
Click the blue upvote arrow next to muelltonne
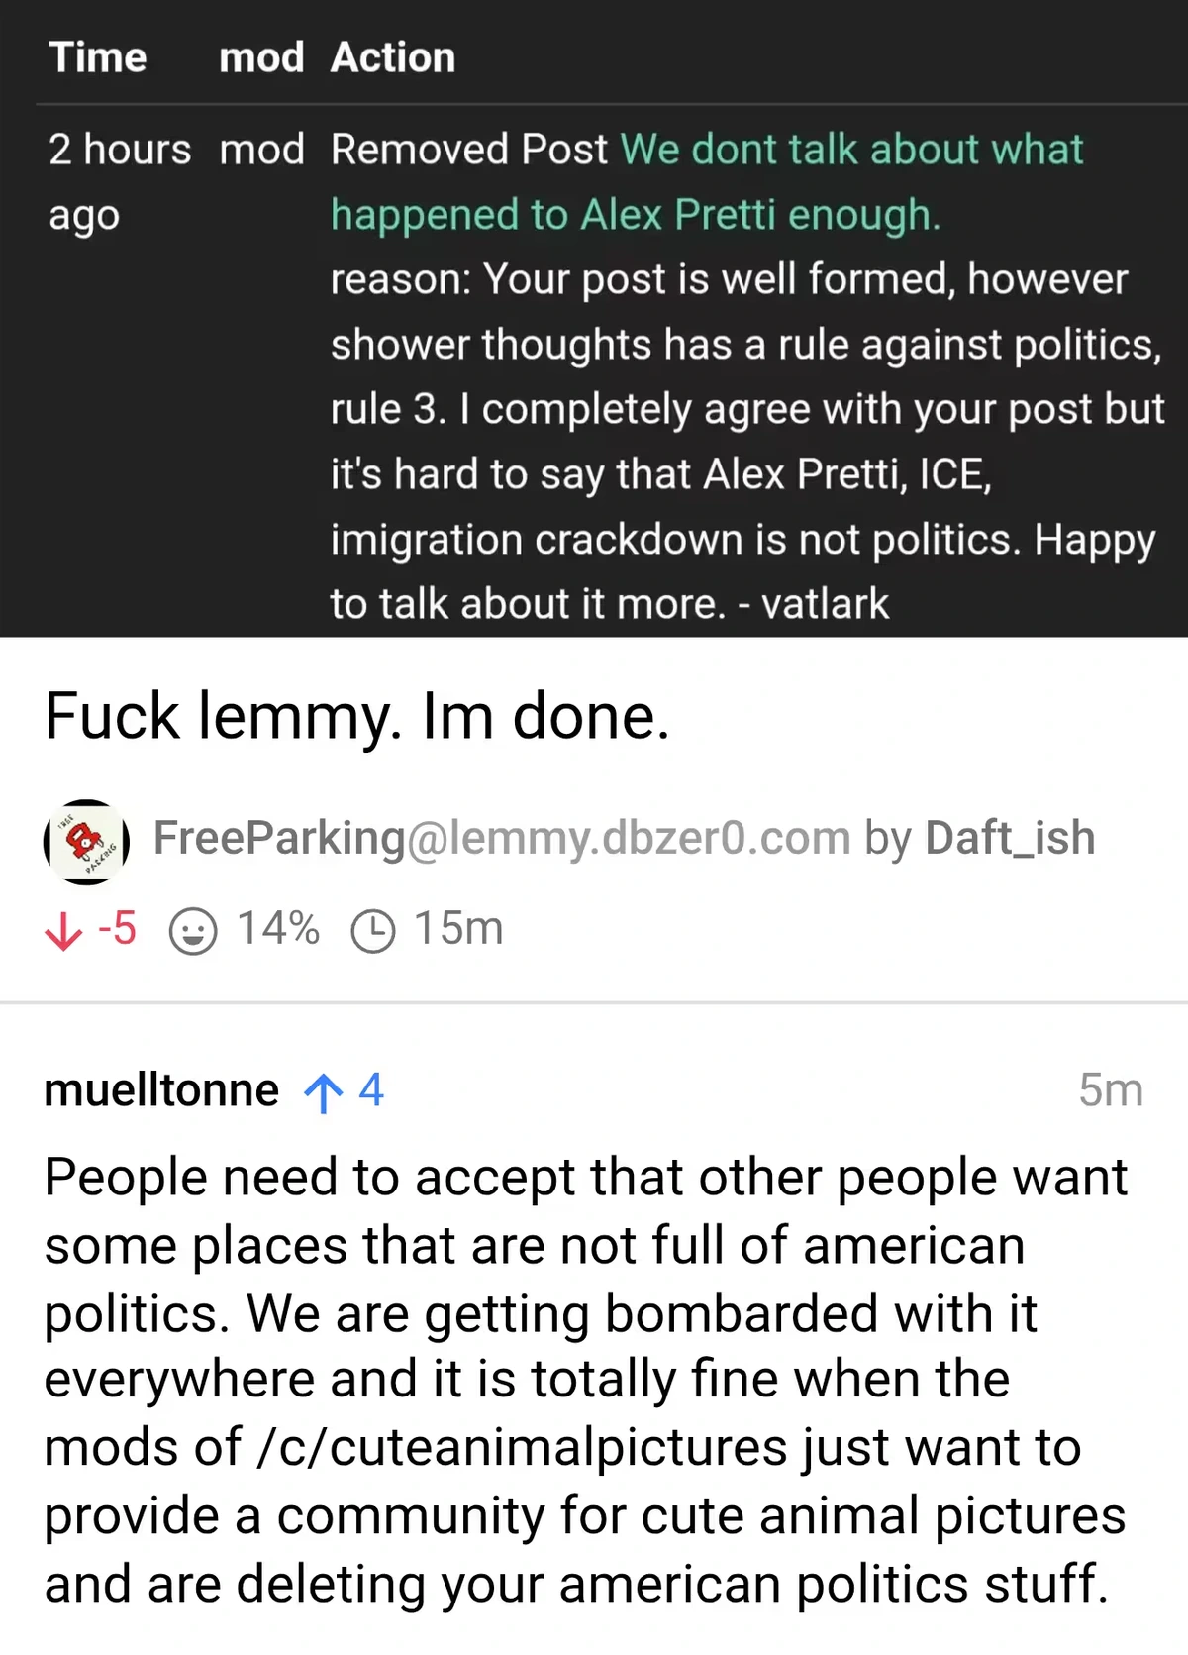[323, 1092]
